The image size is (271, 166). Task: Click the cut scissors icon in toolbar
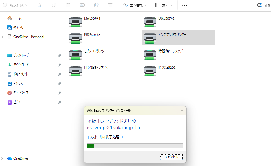pos(40,5)
